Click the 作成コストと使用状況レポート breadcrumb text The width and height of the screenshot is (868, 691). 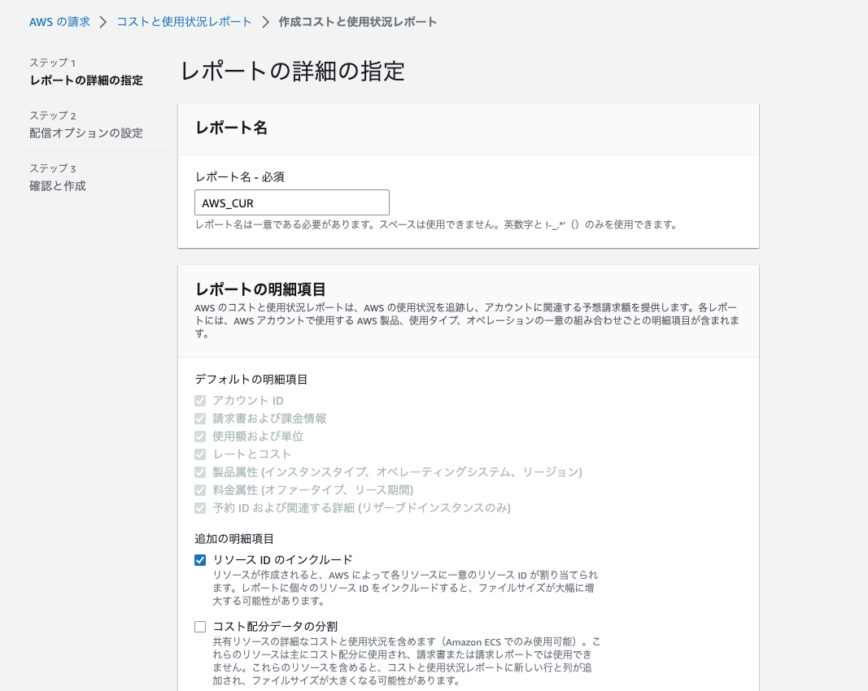point(358,22)
